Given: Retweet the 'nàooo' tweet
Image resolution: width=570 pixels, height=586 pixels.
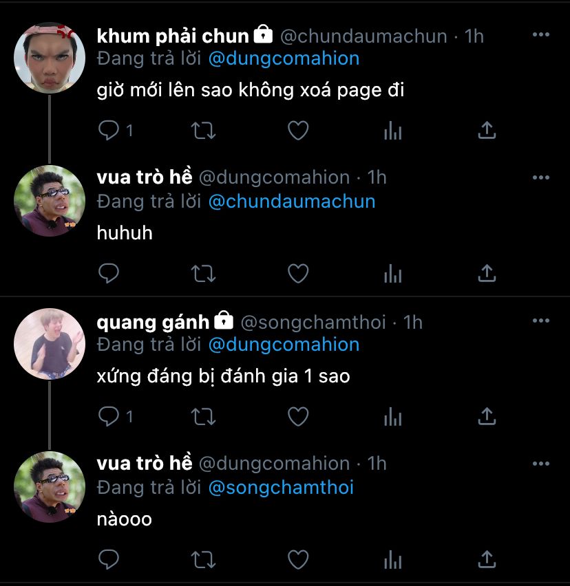Looking at the screenshot, I should (203, 560).
